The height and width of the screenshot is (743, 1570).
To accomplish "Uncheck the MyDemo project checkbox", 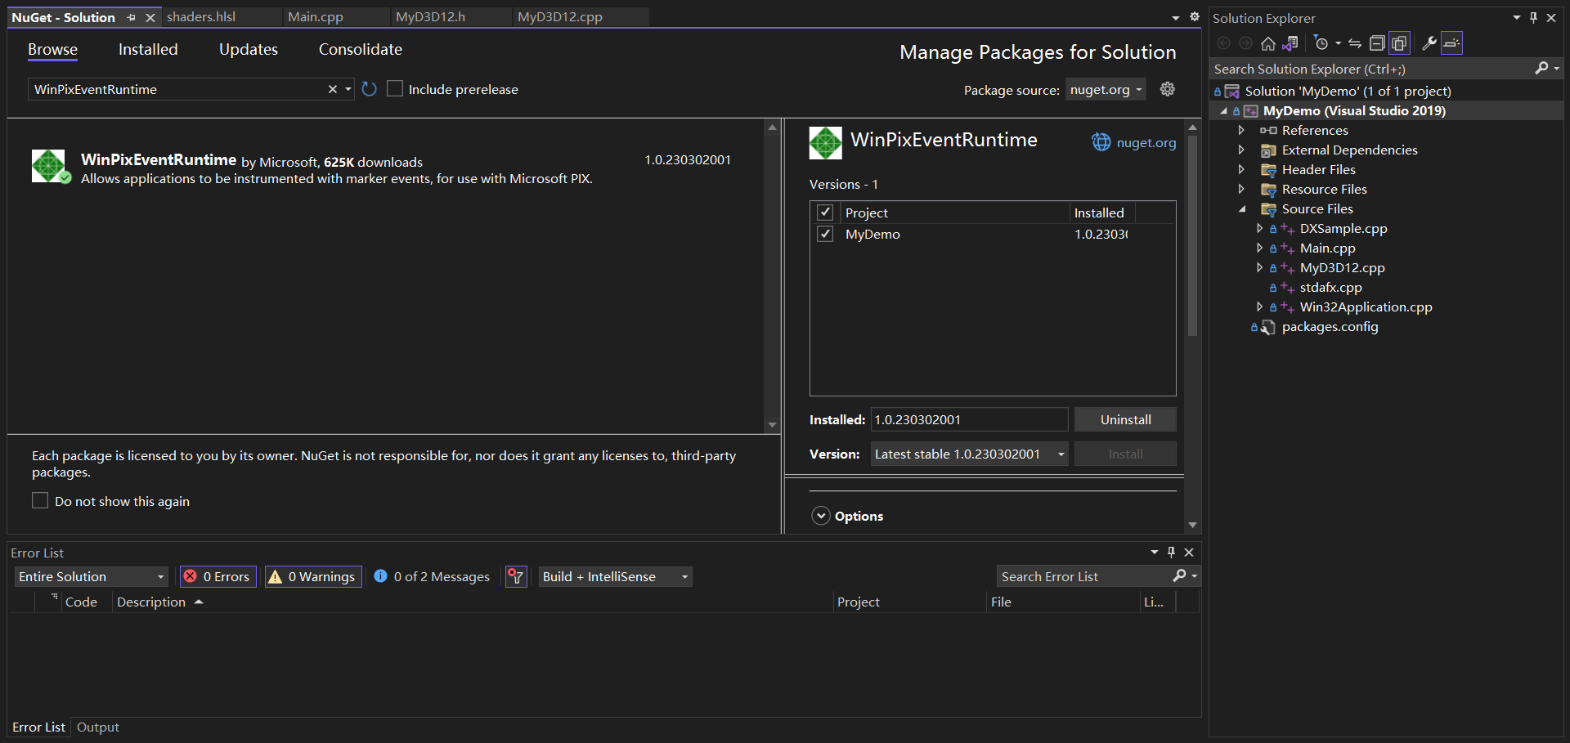I will tap(825, 234).
